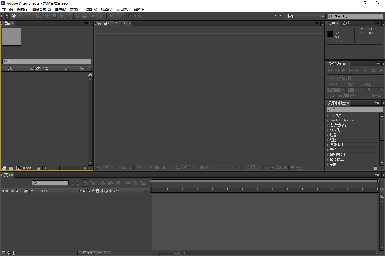Image resolution: width=385 pixels, height=256 pixels.
Task: Select the Hand tool in the toolbar
Action: click(x=13, y=16)
